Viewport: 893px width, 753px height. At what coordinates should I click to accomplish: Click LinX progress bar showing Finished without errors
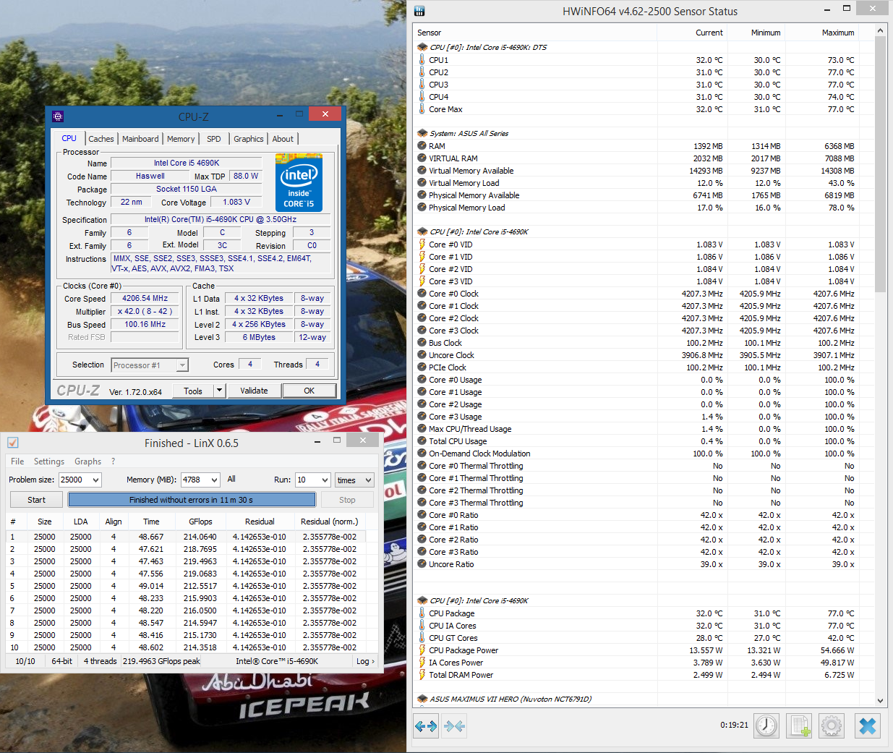click(192, 500)
